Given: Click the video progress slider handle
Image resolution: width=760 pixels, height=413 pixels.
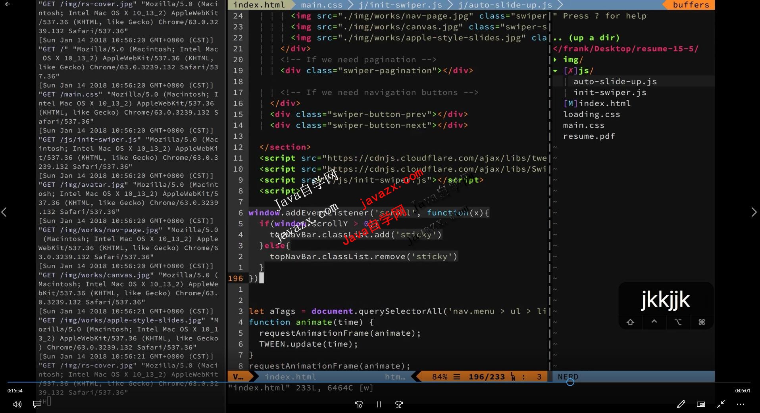Looking at the screenshot, I should (x=570, y=382).
